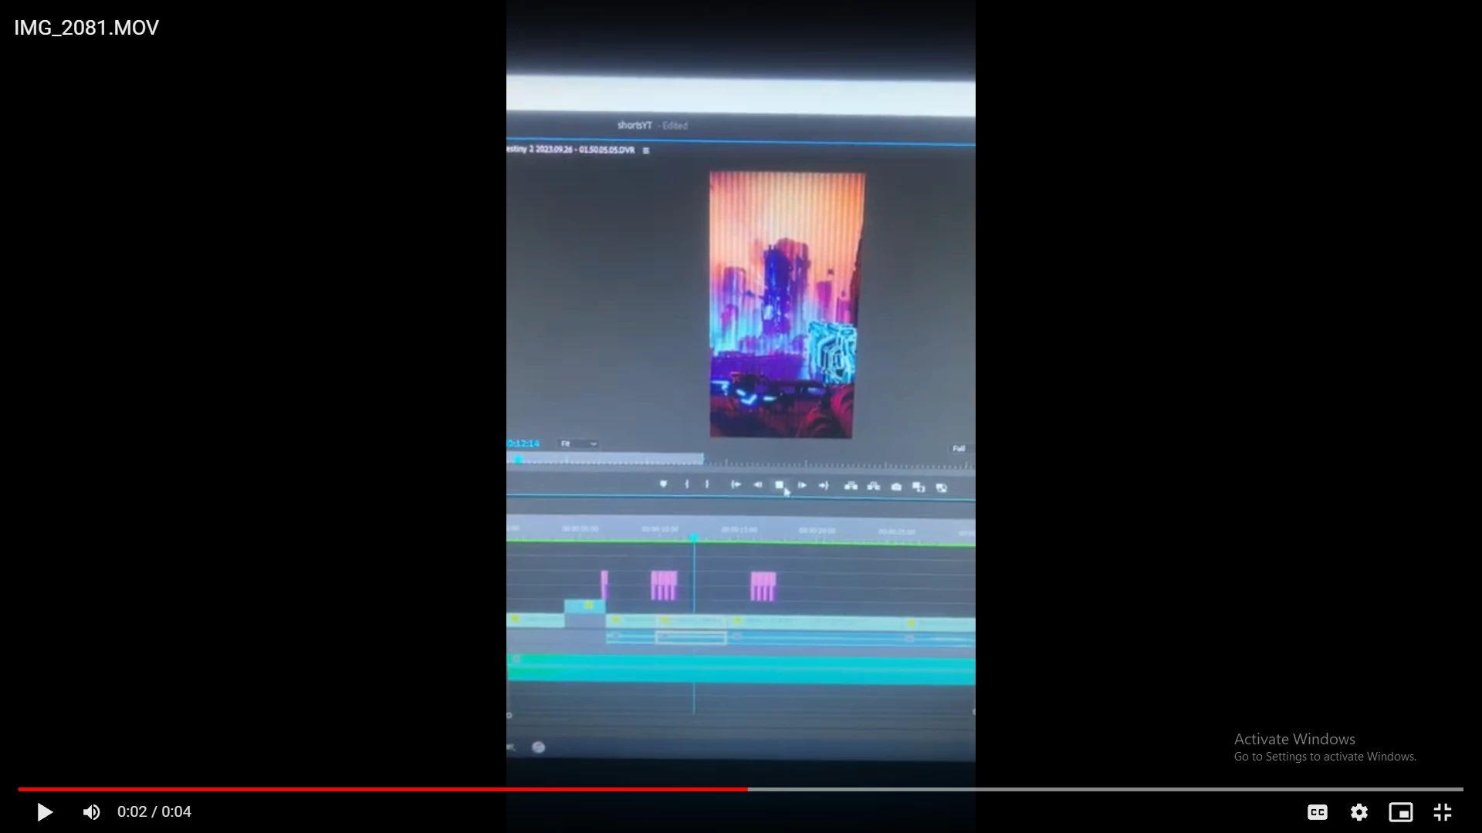The image size is (1482, 833).
Task: Switch to miniplayer mode
Action: pos(1400,812)
